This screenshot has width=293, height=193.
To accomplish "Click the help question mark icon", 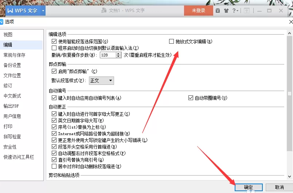I will (x=235, y=11).
